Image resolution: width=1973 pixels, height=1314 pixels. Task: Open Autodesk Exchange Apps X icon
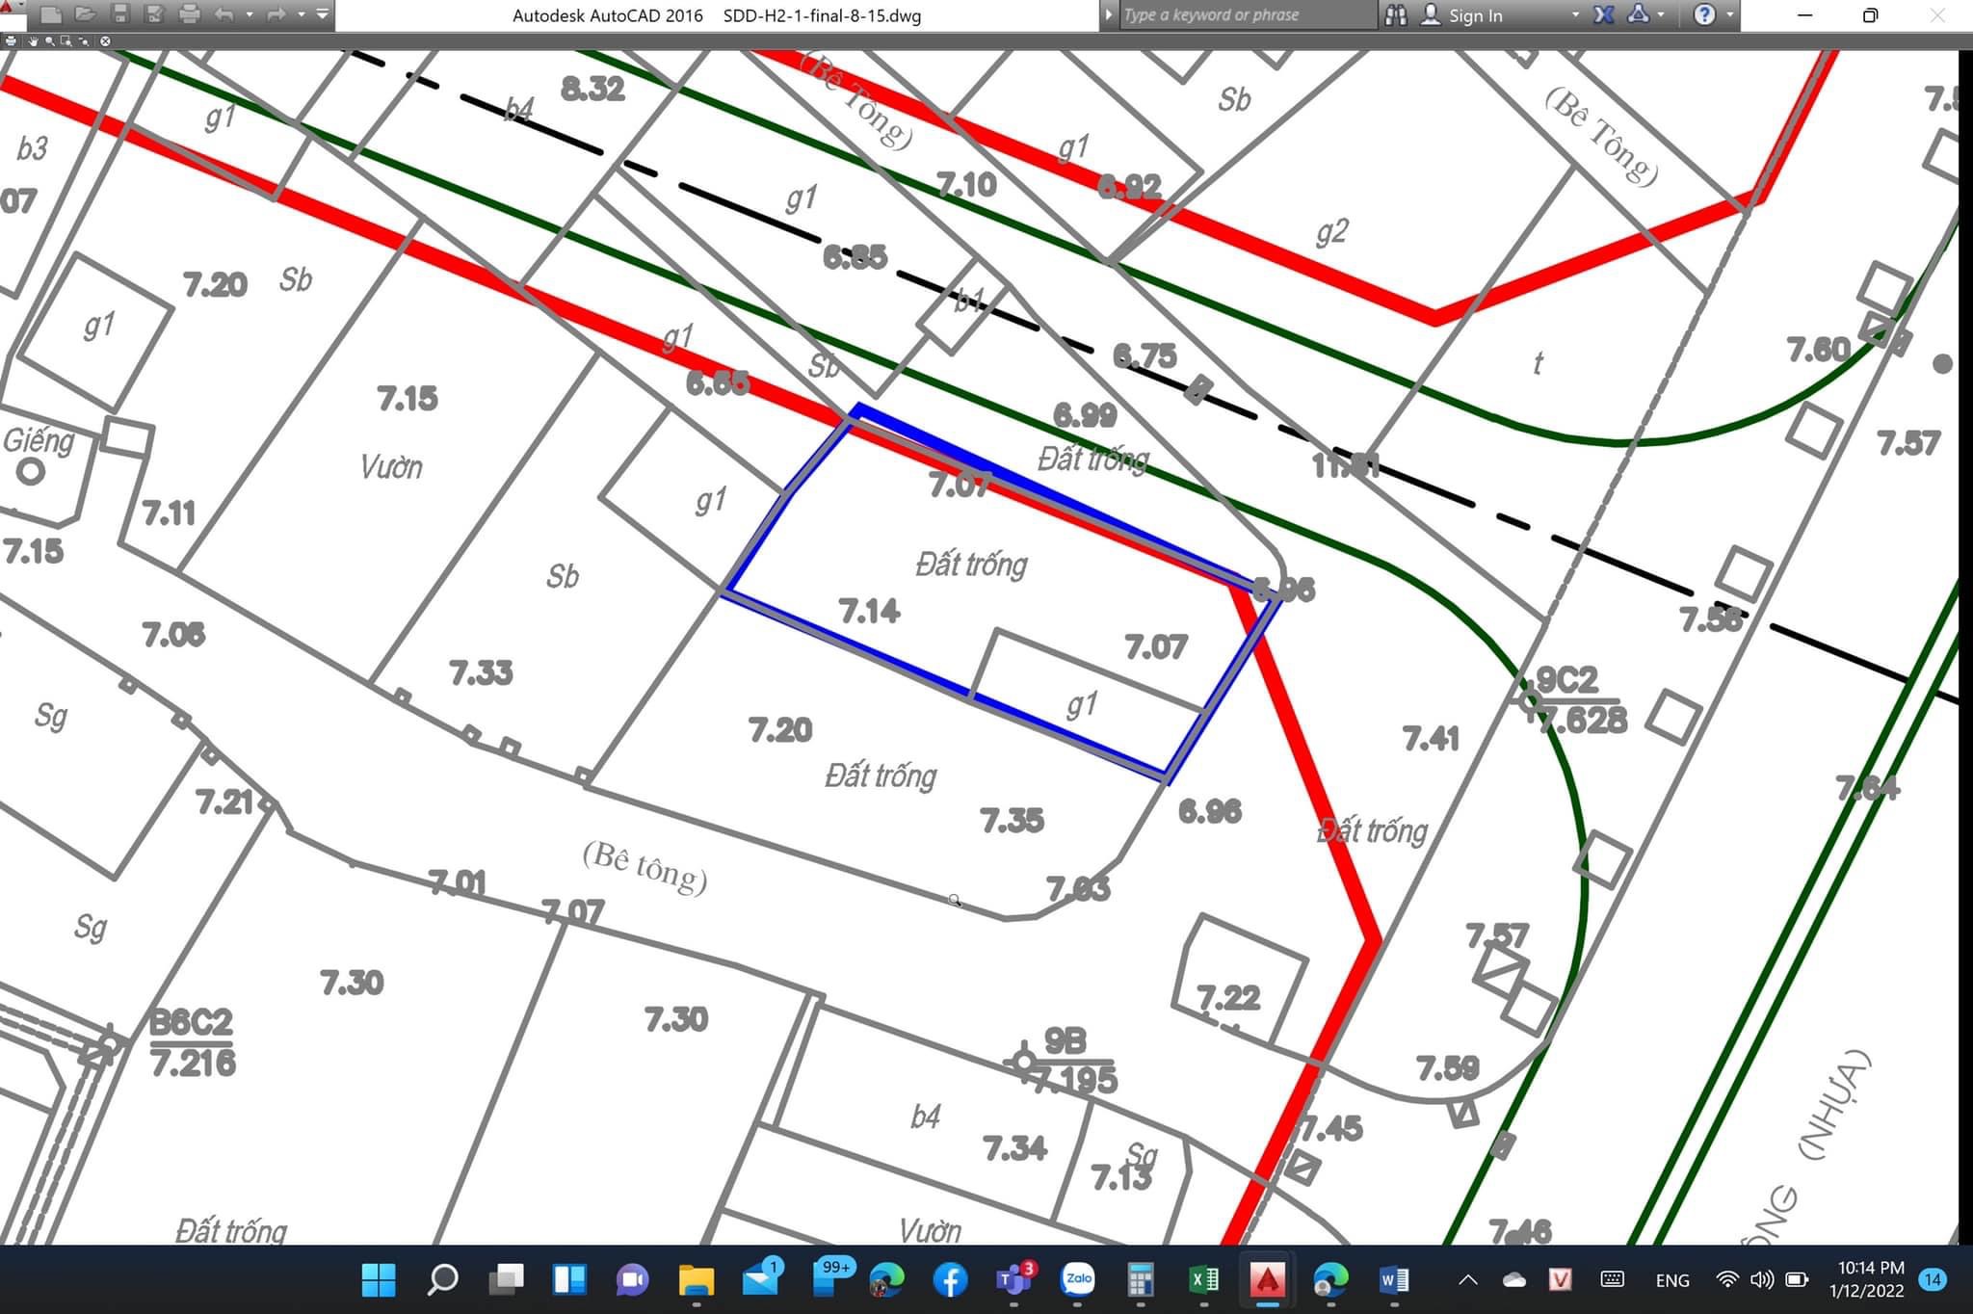click(x=1604, y=14)
